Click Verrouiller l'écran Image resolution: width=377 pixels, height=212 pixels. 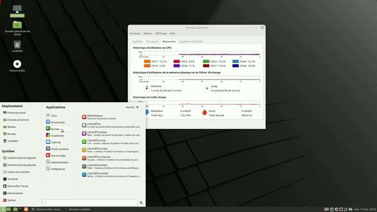pos(16,186)
